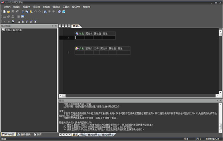
Task: Click the 公开 header cell
Action: (x=96, y=49)
